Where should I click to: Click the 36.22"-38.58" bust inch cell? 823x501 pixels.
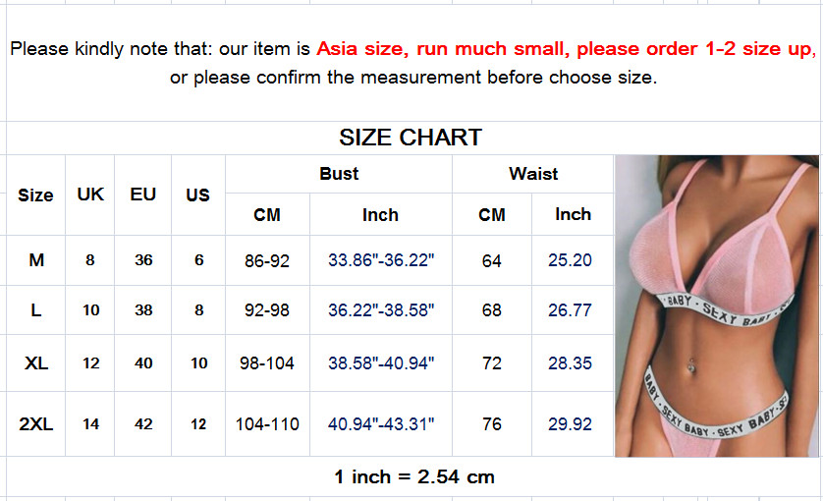pyautogui.click(x=381, y=310)
